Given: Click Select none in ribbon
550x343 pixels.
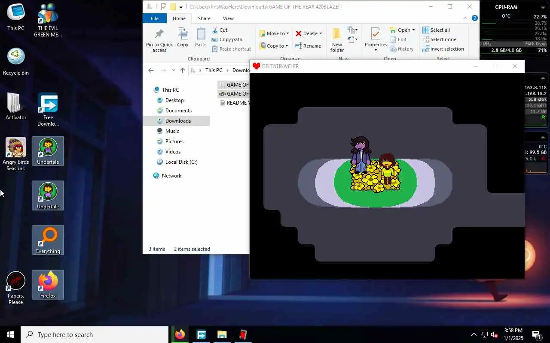Looking at the screenshot, I should coord(439,39).
